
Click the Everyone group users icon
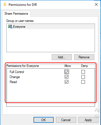[10, 26]
